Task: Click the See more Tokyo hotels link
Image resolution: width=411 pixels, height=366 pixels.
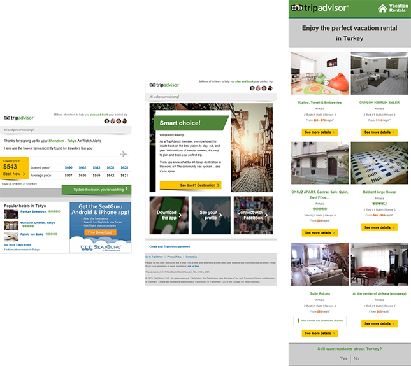Action: point(18,245)
